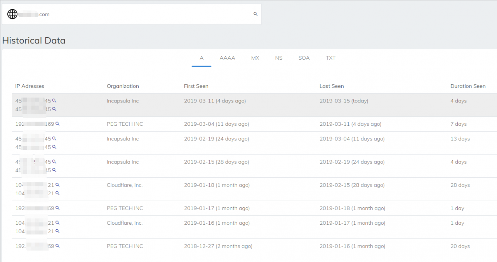Click the lower IP lookup icon in the 2019-02-19 First Seen row
Screen dimensions: 497x262
[54, 147]
